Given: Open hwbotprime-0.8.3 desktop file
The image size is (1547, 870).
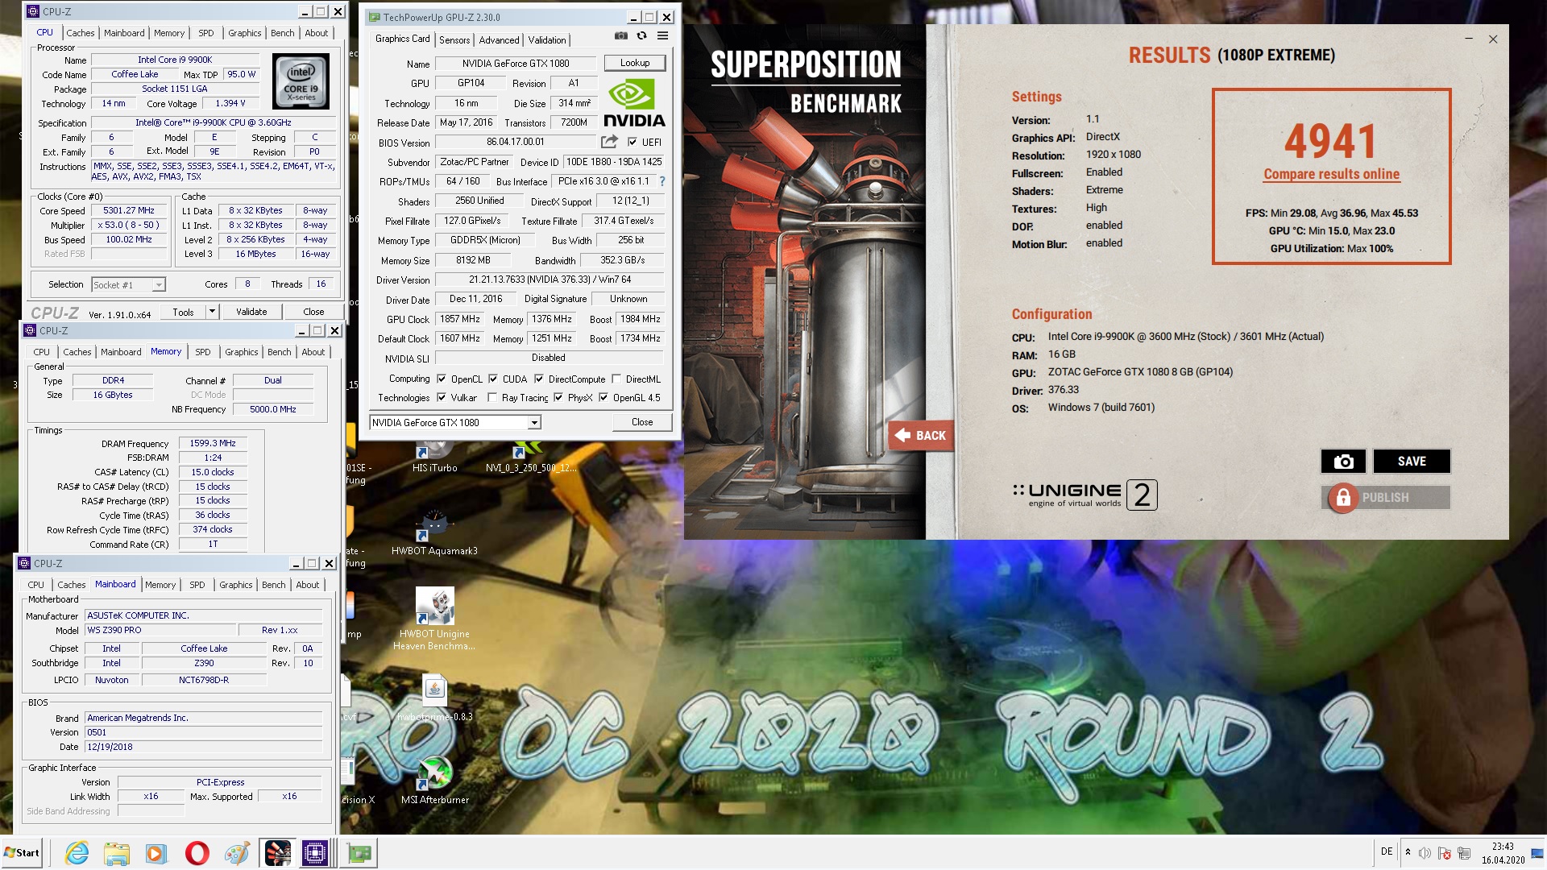Looking at the screenshot, I should click(x=435, y=698).
